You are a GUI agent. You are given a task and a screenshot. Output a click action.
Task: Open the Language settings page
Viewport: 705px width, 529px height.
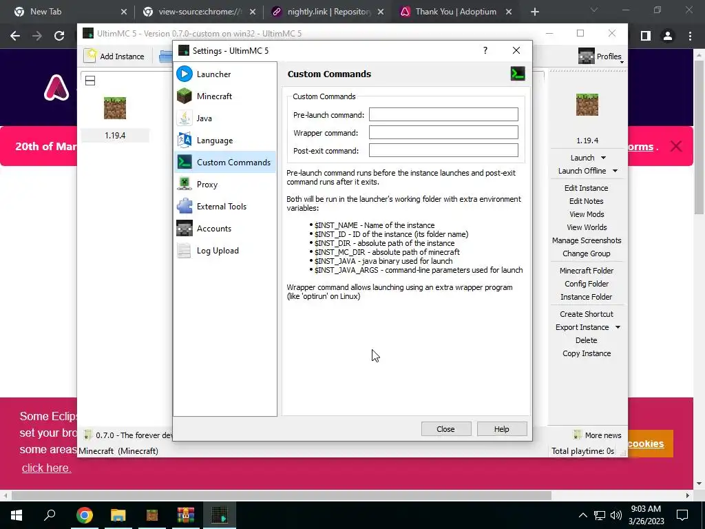click(x=225, y=140)
